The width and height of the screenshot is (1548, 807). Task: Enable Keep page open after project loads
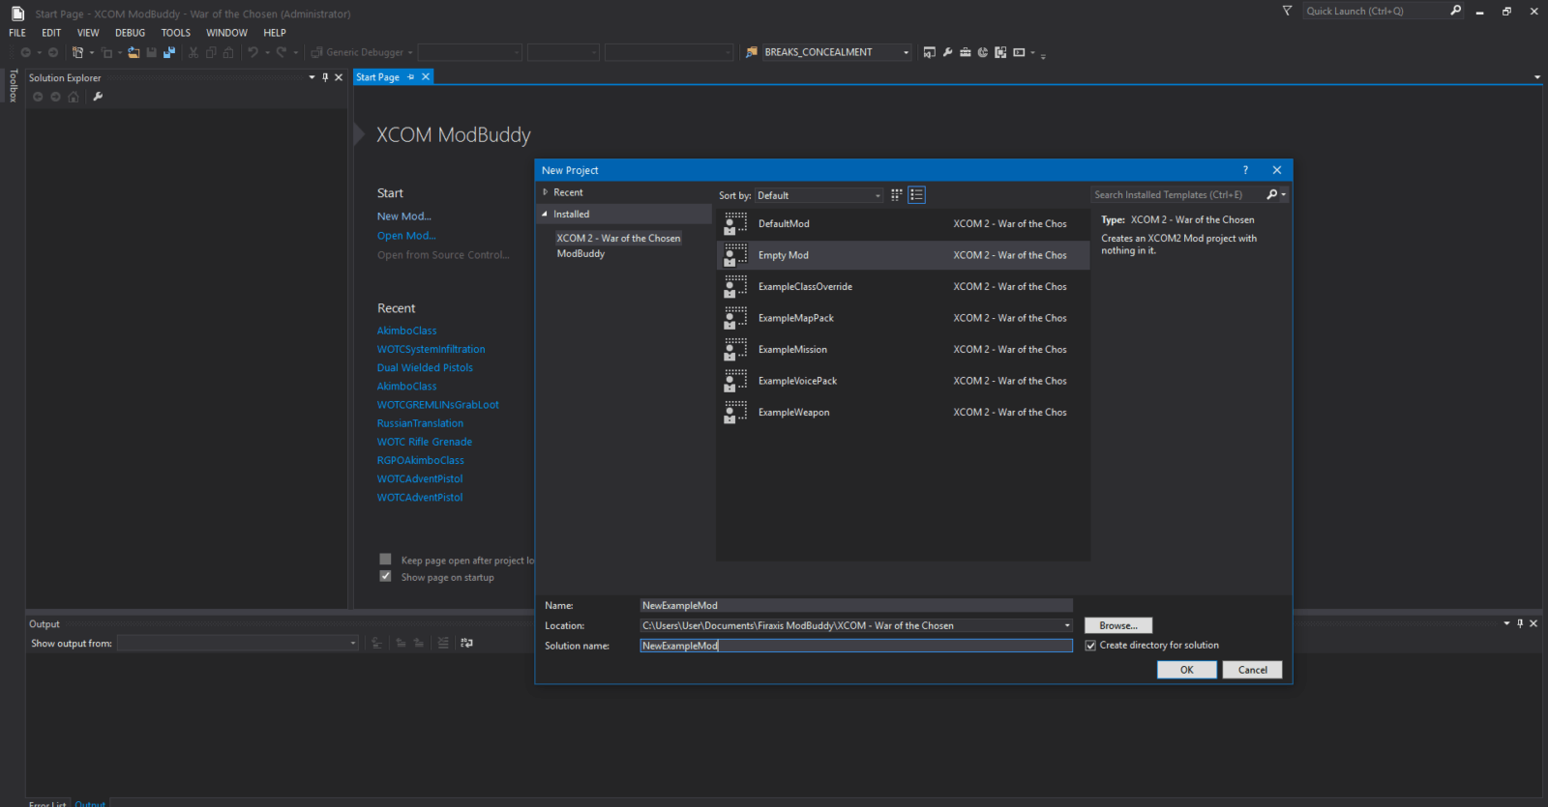tap(385, 560)
